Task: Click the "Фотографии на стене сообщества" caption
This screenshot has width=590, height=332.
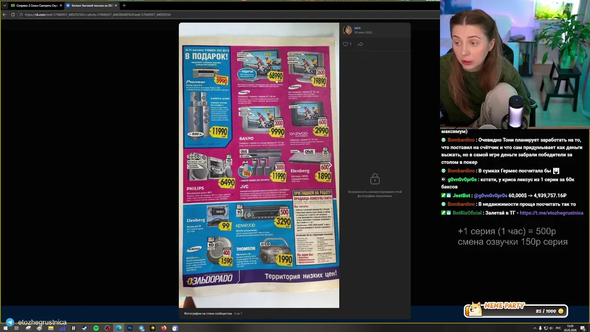Action: coord(207,314)
